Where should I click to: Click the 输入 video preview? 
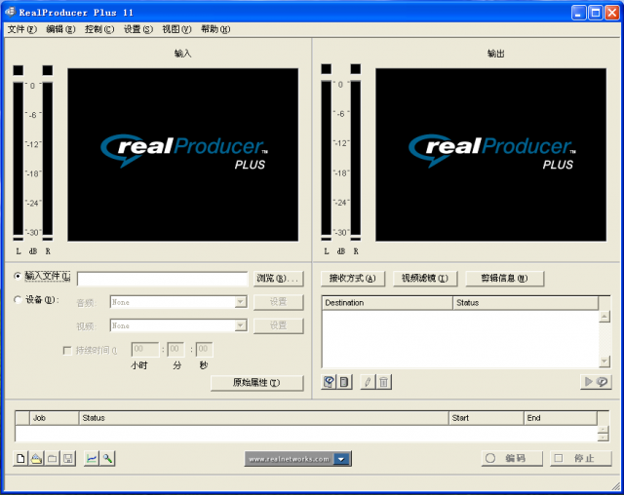182,155
